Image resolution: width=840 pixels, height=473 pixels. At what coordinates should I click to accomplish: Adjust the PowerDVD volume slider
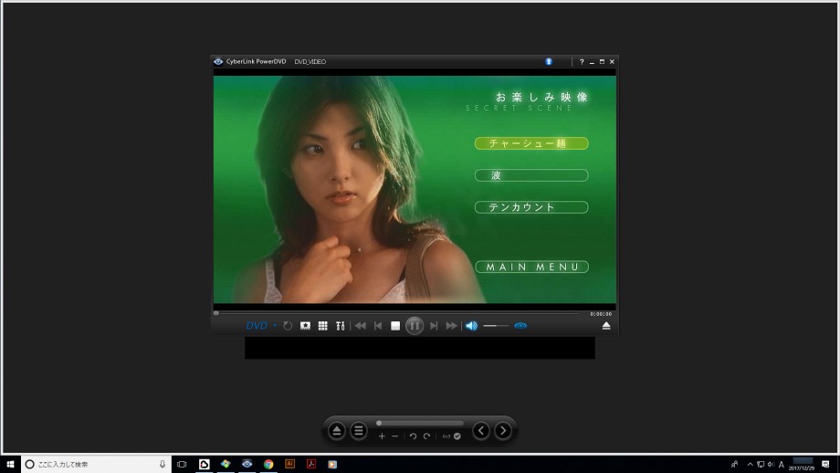coord(496,326)
